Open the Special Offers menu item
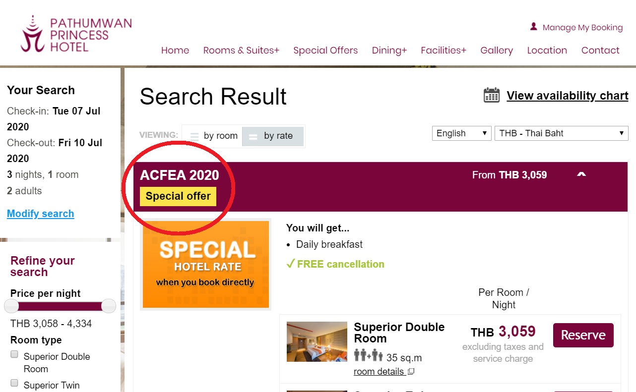This screenshot has height=392, width=636. (x=325, y=50)
